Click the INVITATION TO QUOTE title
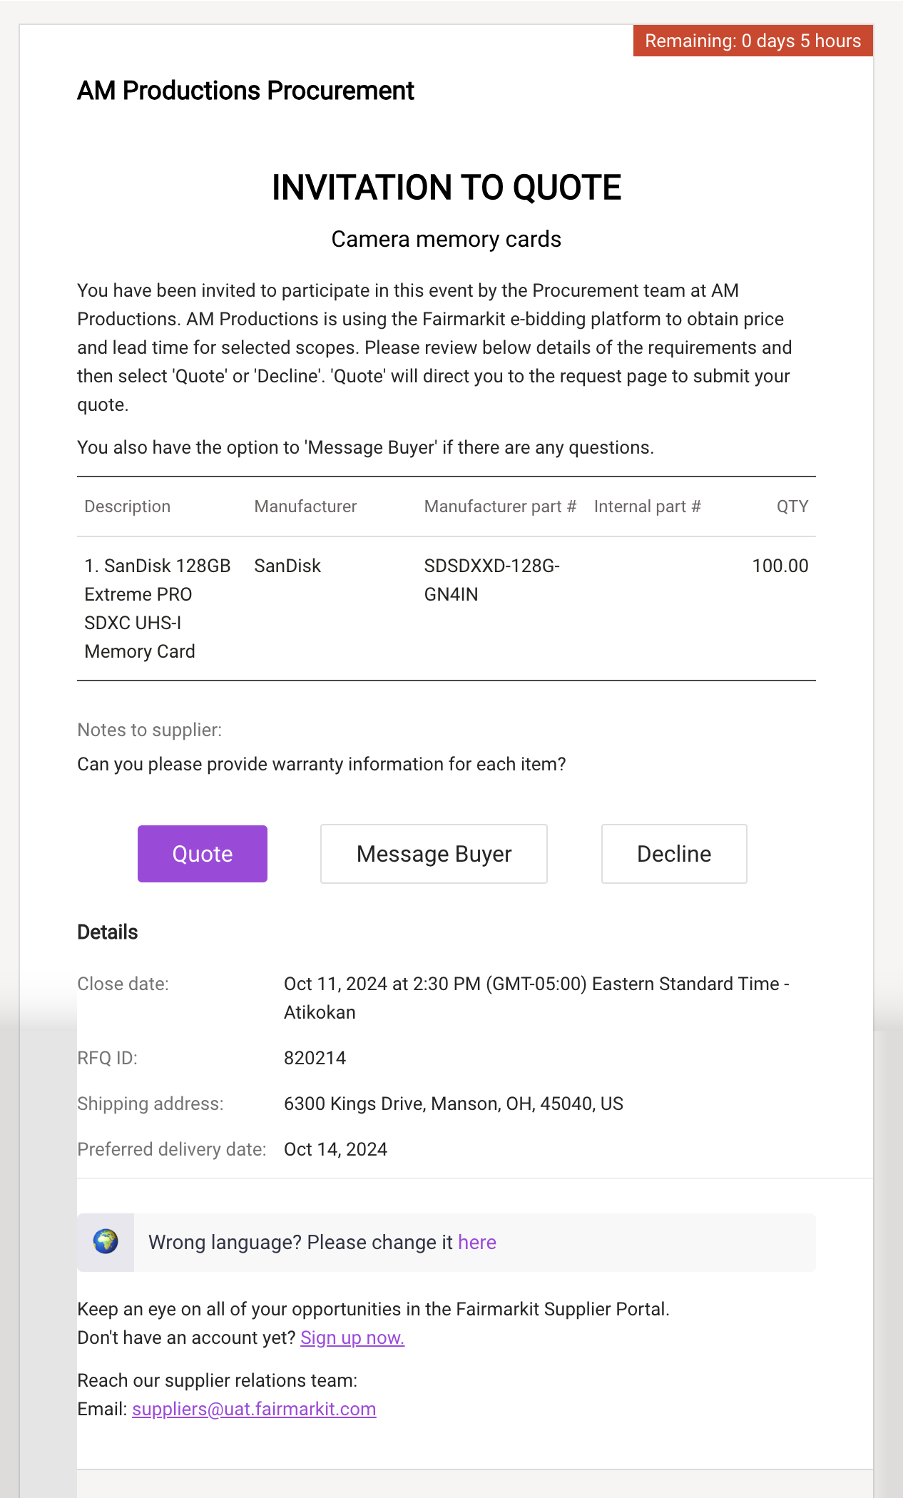This screenshot has height=1498, width=903. (x=447, y=188)
